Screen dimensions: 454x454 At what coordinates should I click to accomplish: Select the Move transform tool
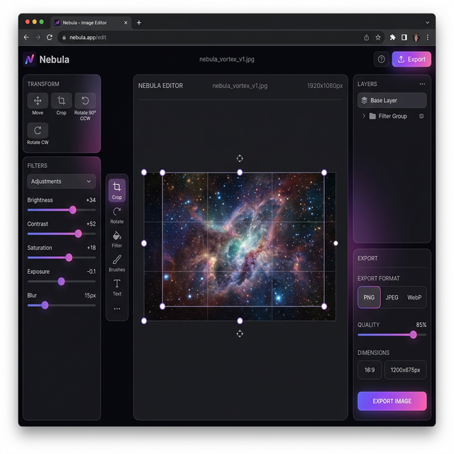click(38, 101)
